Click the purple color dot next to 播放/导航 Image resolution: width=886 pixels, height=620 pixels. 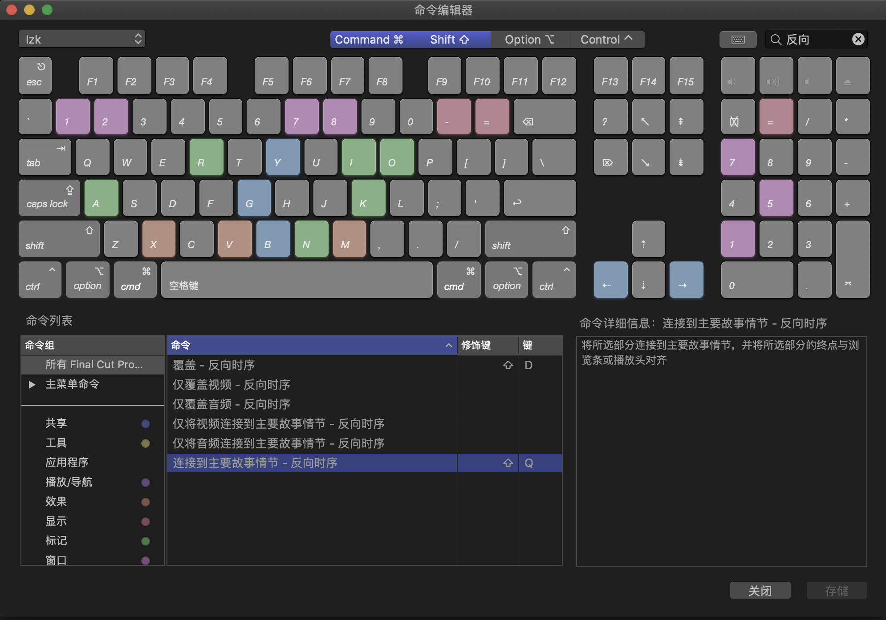click(146, 482)
